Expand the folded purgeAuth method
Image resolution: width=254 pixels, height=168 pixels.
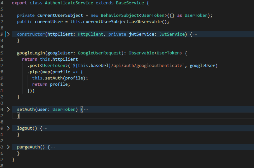(x=8, y=147)
